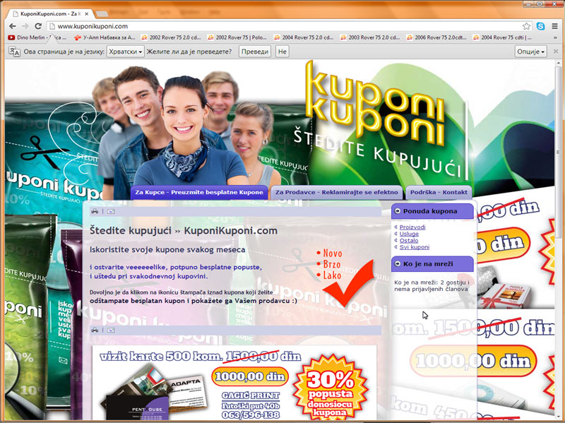The image size is (565, 423).
Task: Click the Преведи translate button
Action: [x=254, y=52]
